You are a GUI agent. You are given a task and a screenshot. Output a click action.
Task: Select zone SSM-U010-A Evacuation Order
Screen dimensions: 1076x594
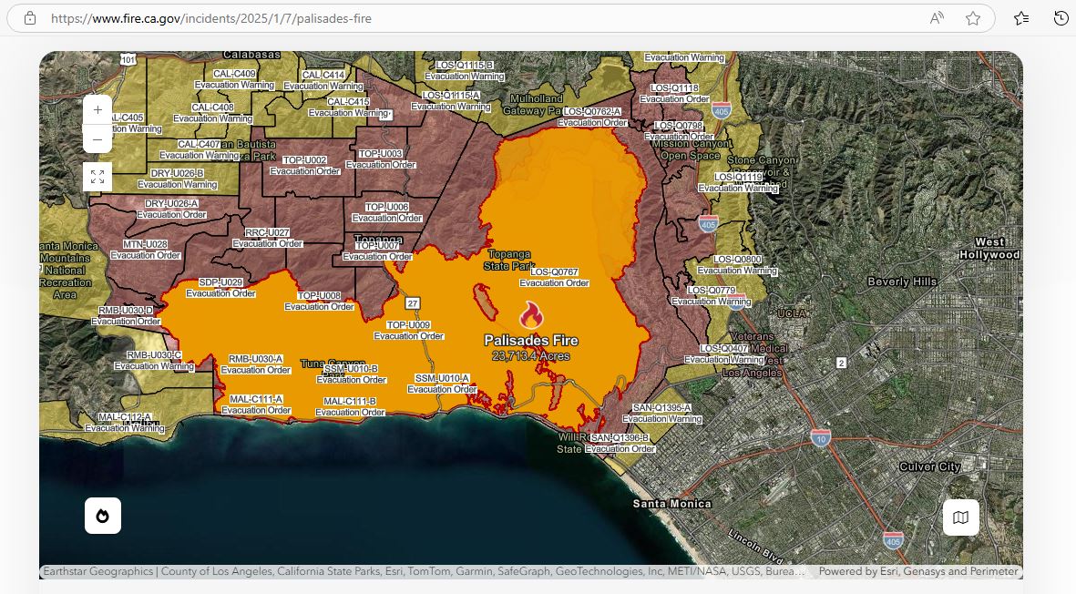coord(442,384)
